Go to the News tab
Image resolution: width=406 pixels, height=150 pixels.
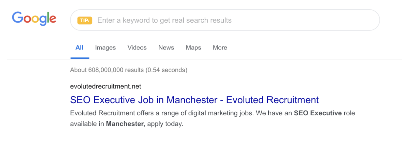click(x=166, y=47)
